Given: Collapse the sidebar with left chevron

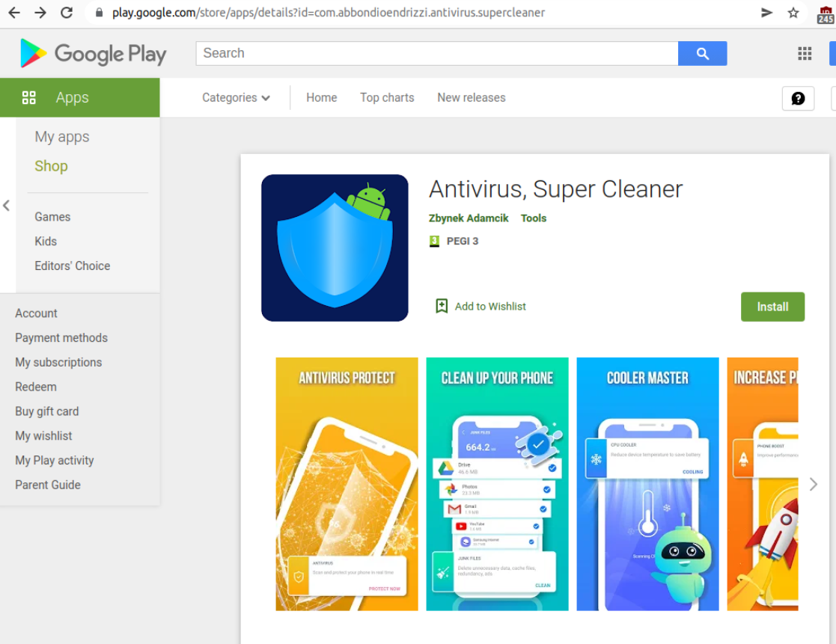Looking at the screenshot, I should (x=7, y=205).
